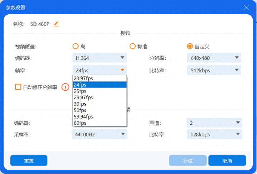Click the red info icon beside auto-correct resolution

(65, 87)
